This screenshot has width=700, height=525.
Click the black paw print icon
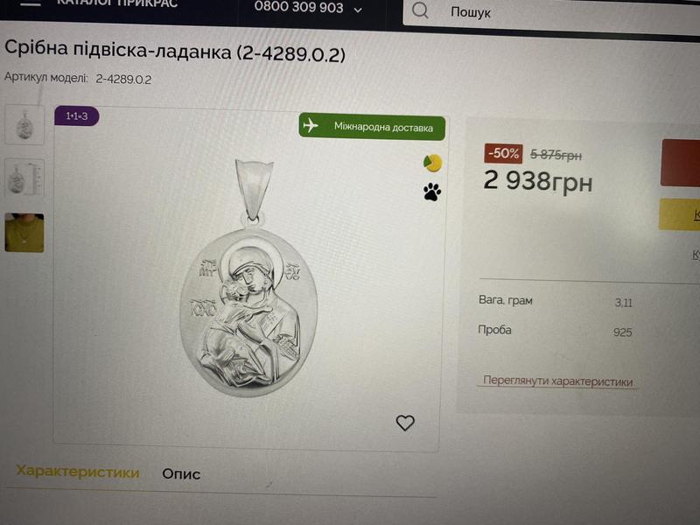point(432,192)
